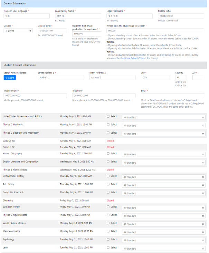
Task: Open the Gender dropdown
Action: click(18, 31)
